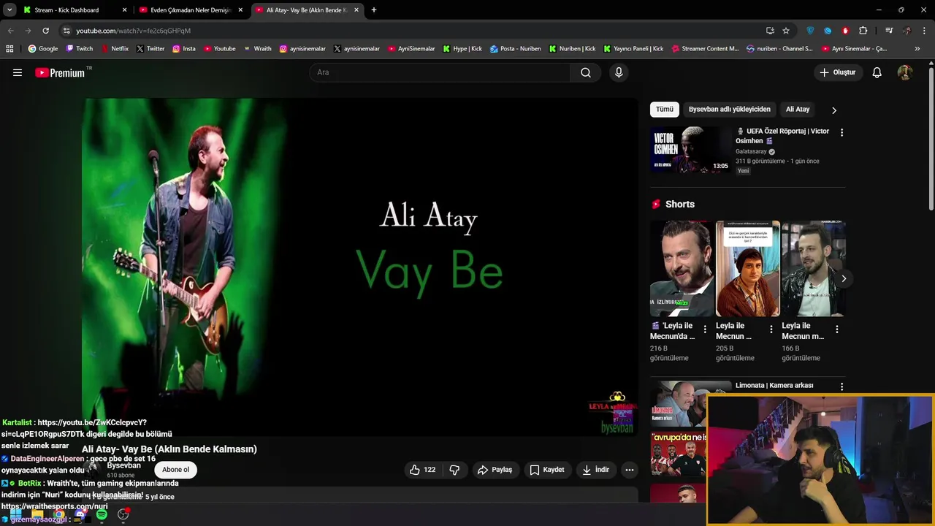Bookmark this page with the star icon
Screen dimensions: 935x526
pos(786,31)
